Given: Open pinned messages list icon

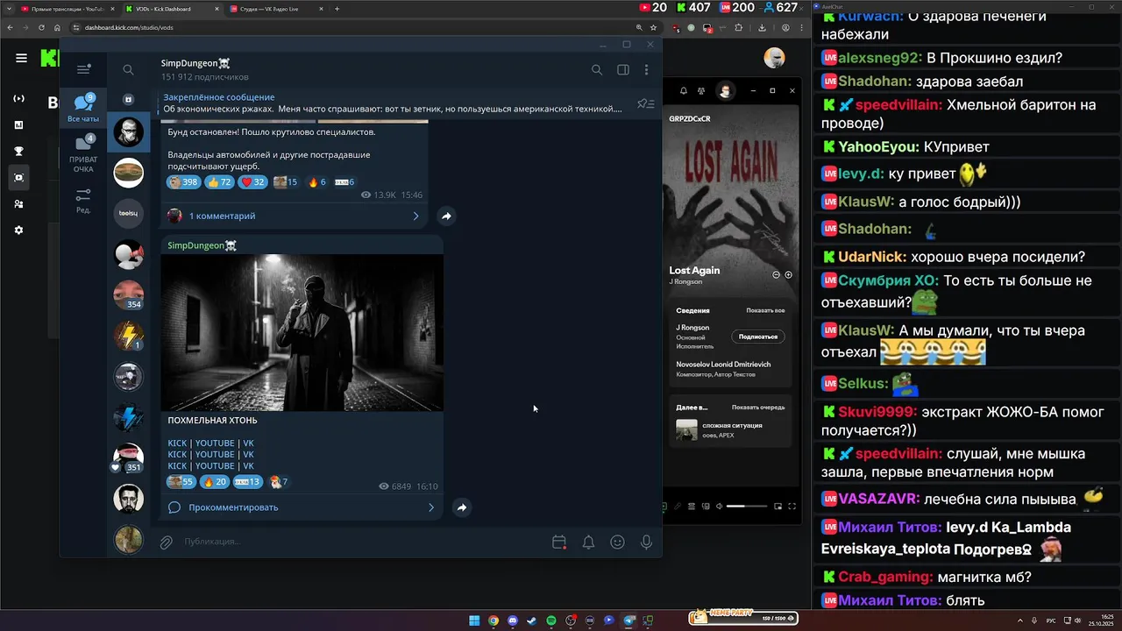Looking at the screenshot, I should coord(645,103).
